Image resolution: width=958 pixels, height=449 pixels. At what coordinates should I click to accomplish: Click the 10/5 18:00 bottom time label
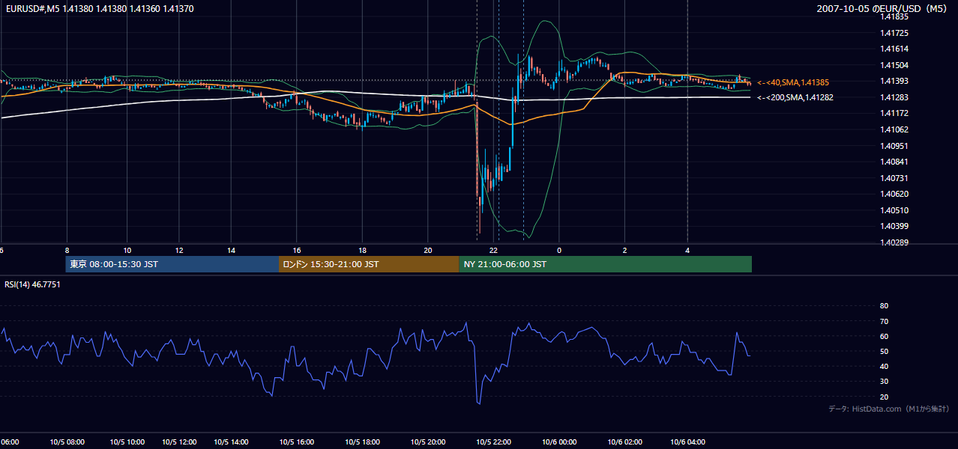(363, 442)
